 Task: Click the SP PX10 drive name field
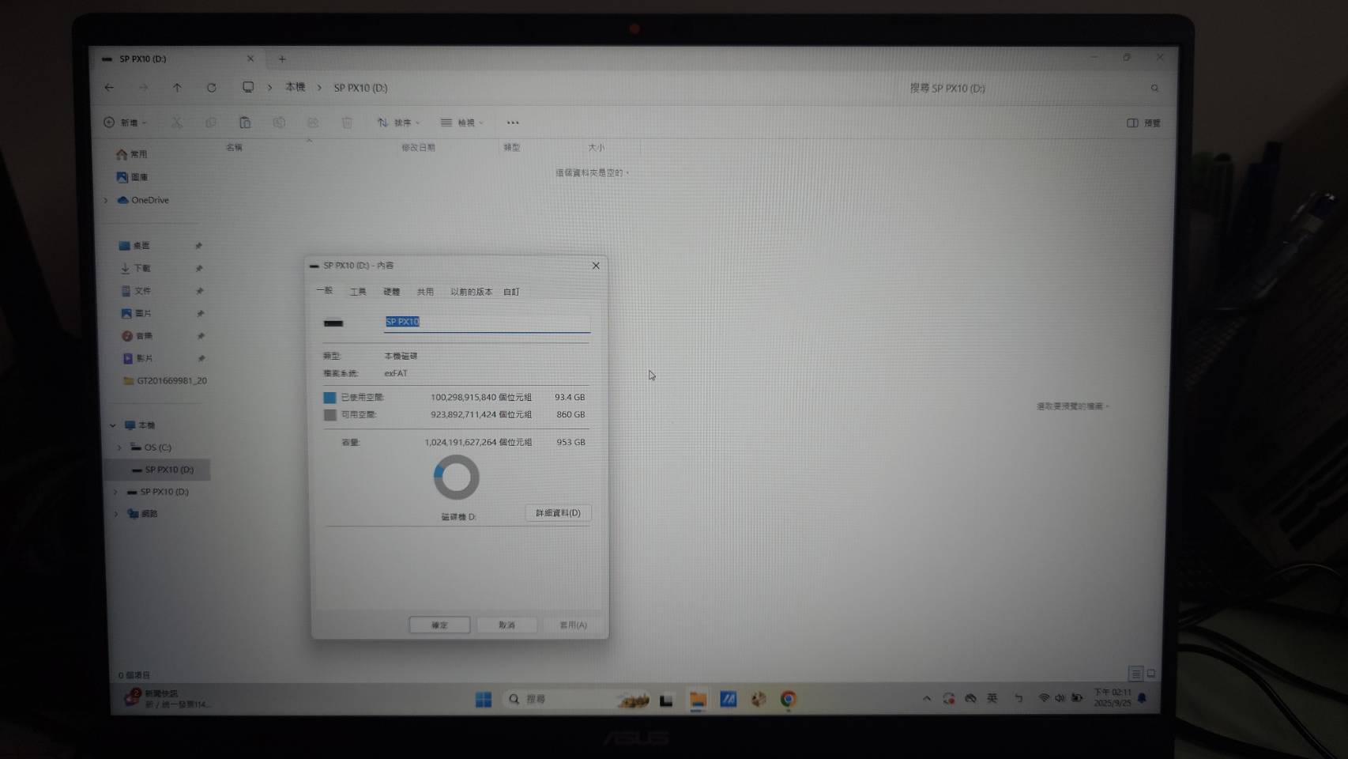coord(486,322)
